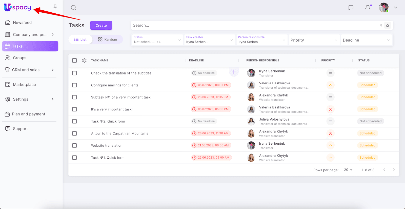
Task: Click priority icon for Task №2. Quick form
Action: pyautogui.click(x=331, y=121)
